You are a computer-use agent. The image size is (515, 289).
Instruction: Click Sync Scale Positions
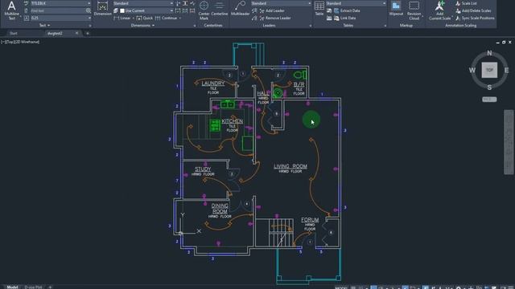coord(475,18)
